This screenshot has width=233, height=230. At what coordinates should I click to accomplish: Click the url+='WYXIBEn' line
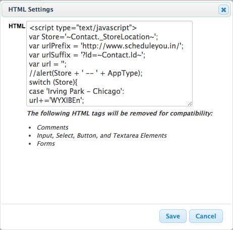(x=56, y=100)
